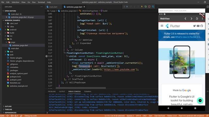Open Flutter Twitter icon link
Image resolution: width=209 pixels, height=117 pixels.
(195, 26)
